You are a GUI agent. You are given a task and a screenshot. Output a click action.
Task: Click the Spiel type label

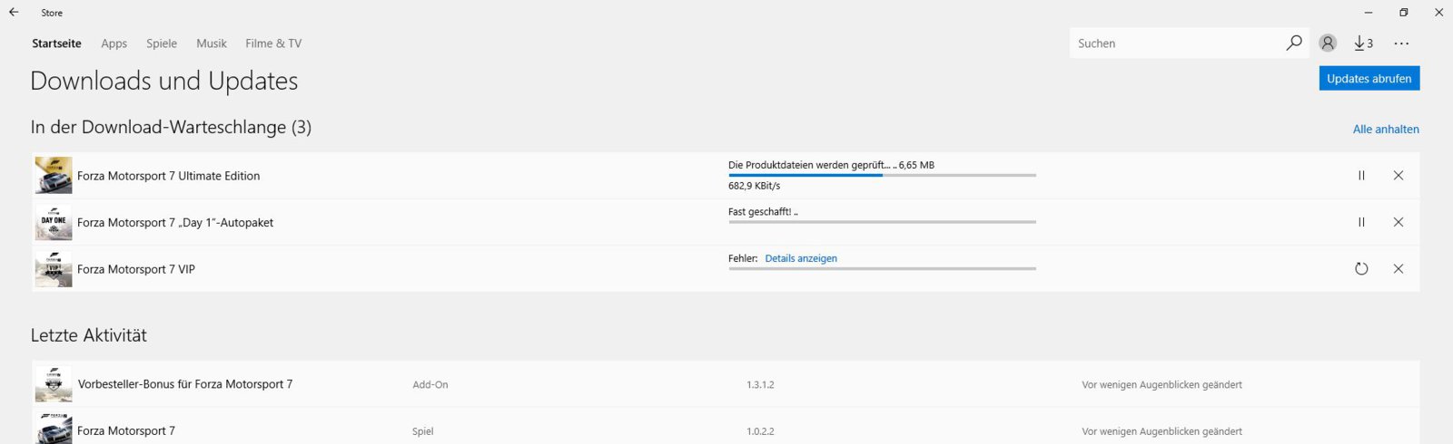click(423, 431)
